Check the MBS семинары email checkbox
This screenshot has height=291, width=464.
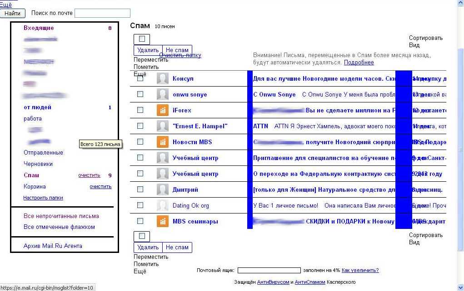click(x=140, y=221)
